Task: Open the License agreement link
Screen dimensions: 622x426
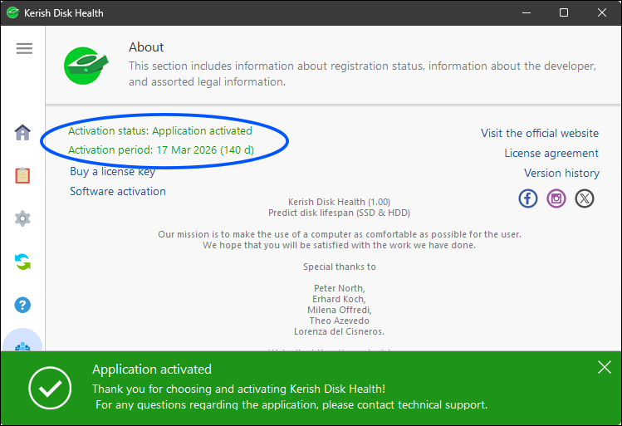Action: click(551, 153)
